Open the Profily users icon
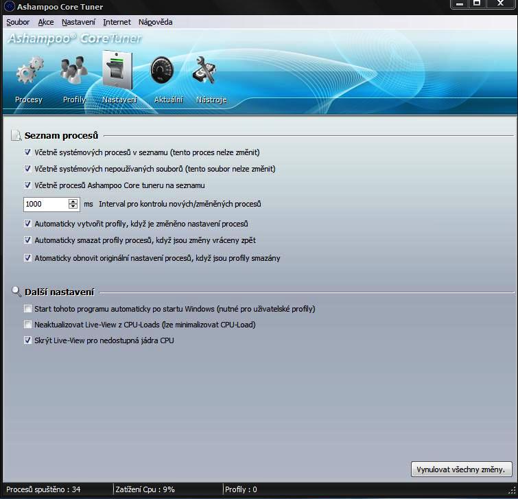The height and width of the screenshot is (499, 518). pyautogui.click(x=74, y=70)
